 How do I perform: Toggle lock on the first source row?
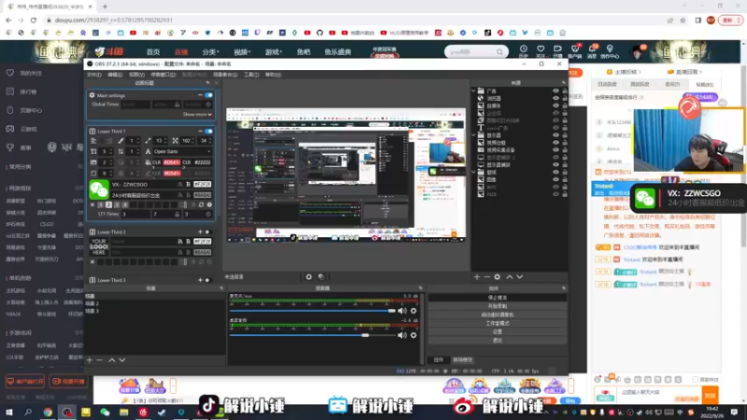[x=565, y=91]
